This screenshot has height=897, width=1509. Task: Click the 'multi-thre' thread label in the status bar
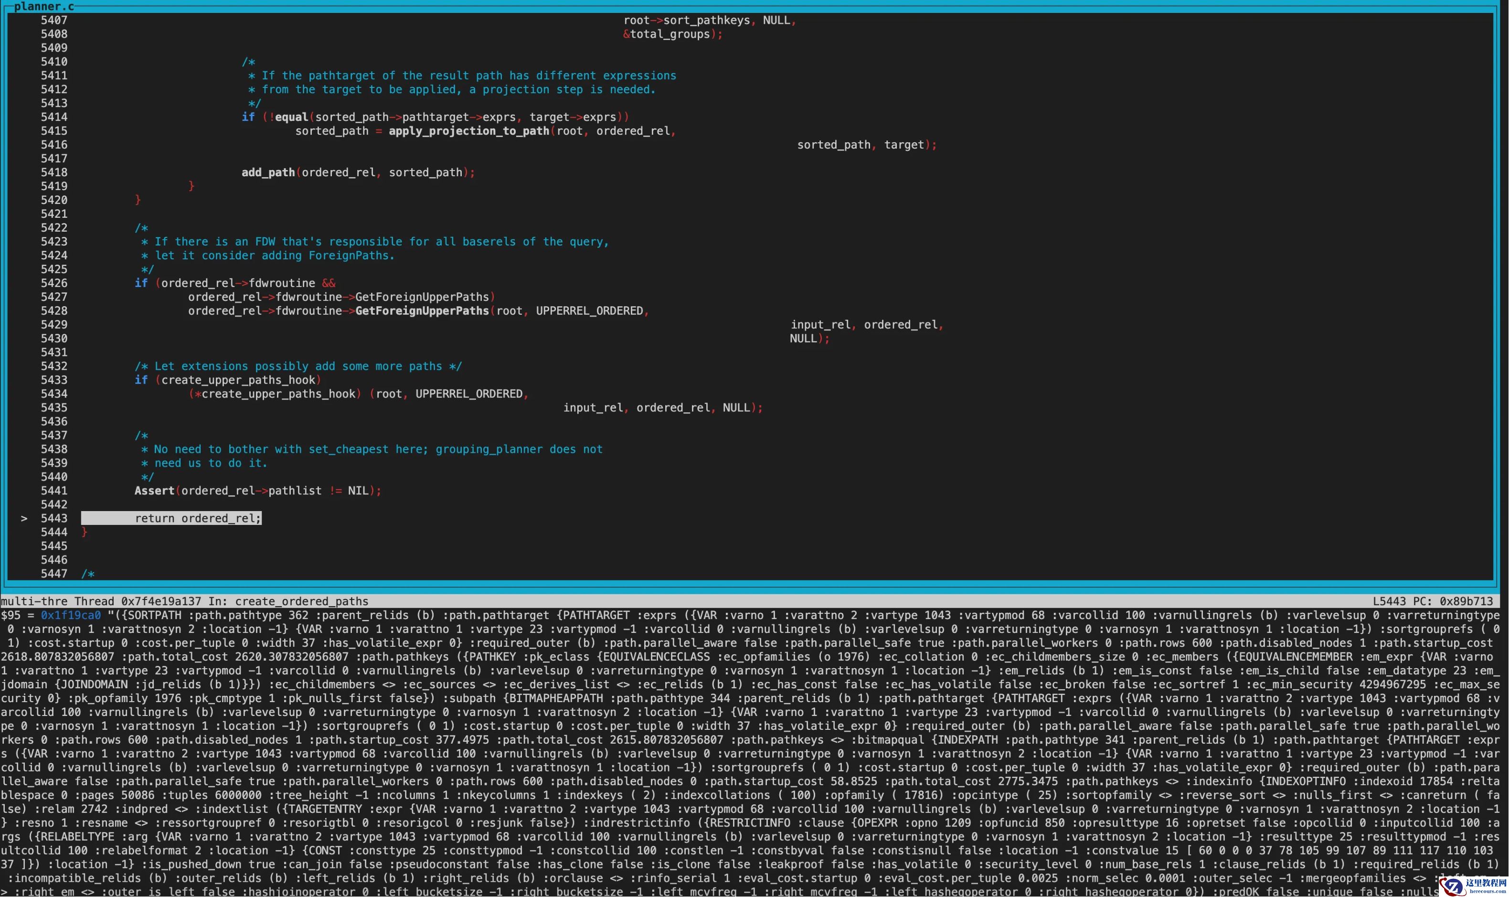(34, 601)
